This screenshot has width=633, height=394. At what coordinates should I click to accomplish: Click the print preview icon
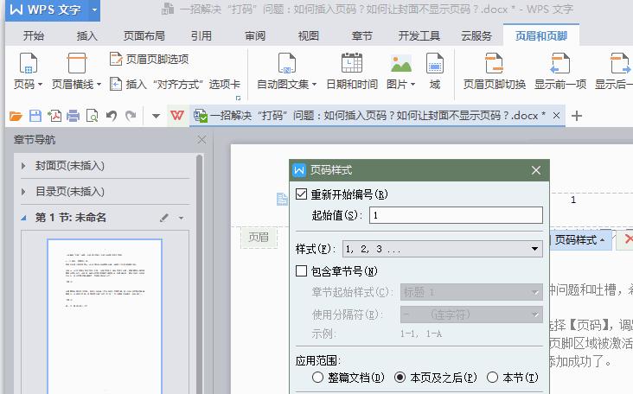(92, 116)
